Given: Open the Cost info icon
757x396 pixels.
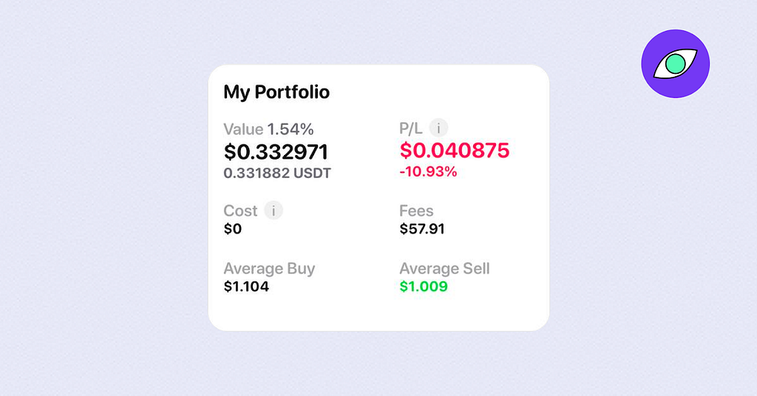Looking at the screenshot, I should [274, 211].
